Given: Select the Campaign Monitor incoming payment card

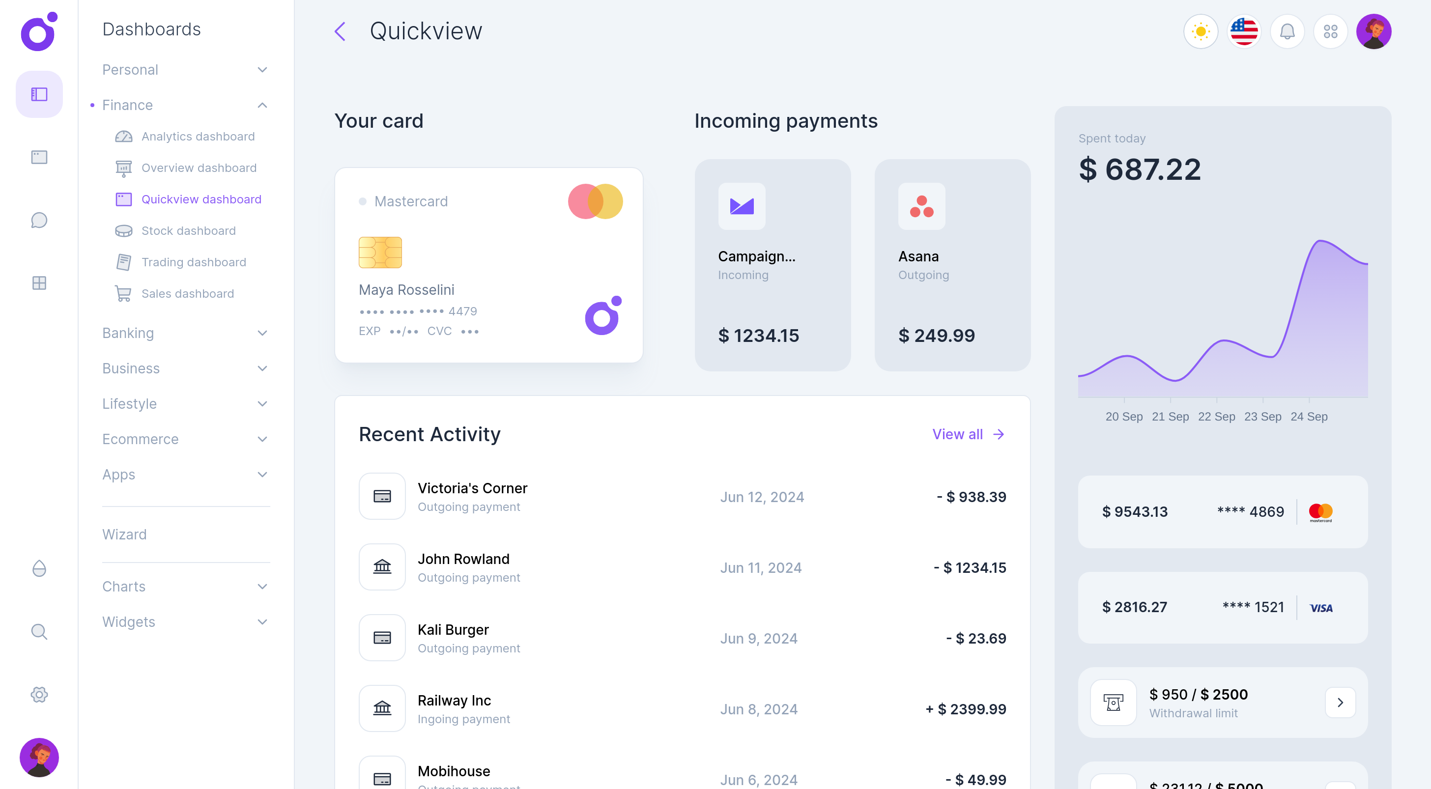Looking at the screenshot, I should [x=772, y=265].
